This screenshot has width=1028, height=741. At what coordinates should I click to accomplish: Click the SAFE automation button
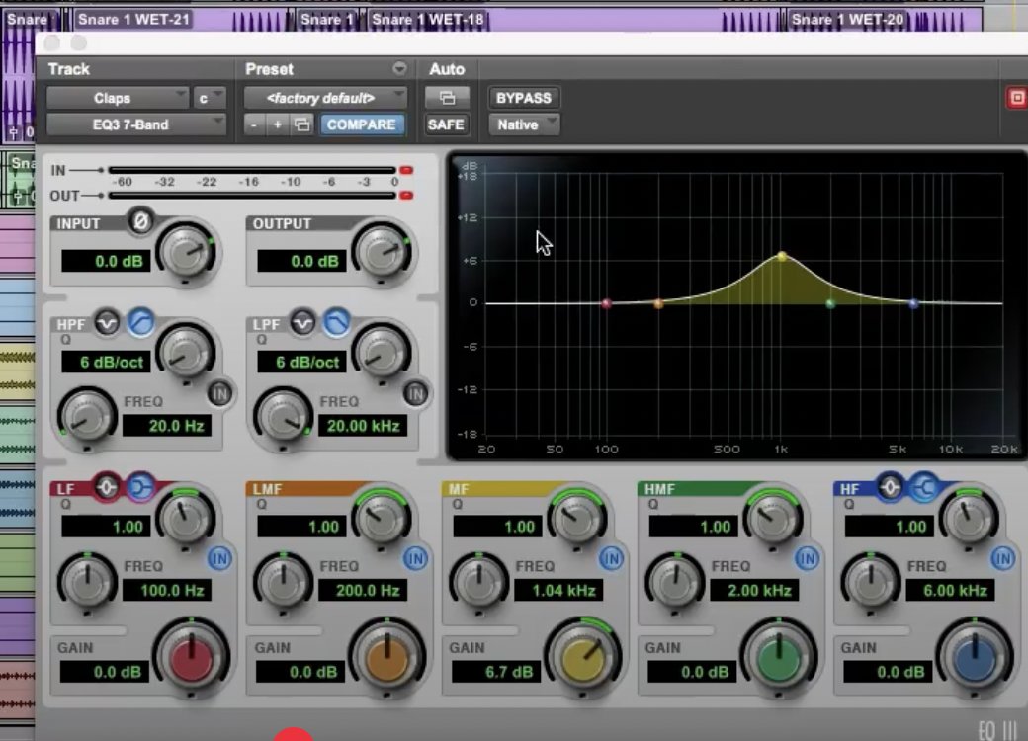click(447, 124)
